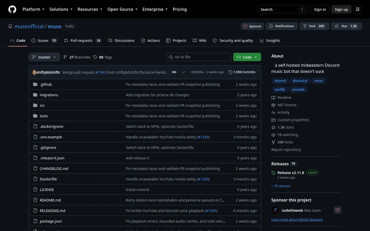Open the Actions tab
370x231 pixels.
pyautogui.click(x=150, y=40)
